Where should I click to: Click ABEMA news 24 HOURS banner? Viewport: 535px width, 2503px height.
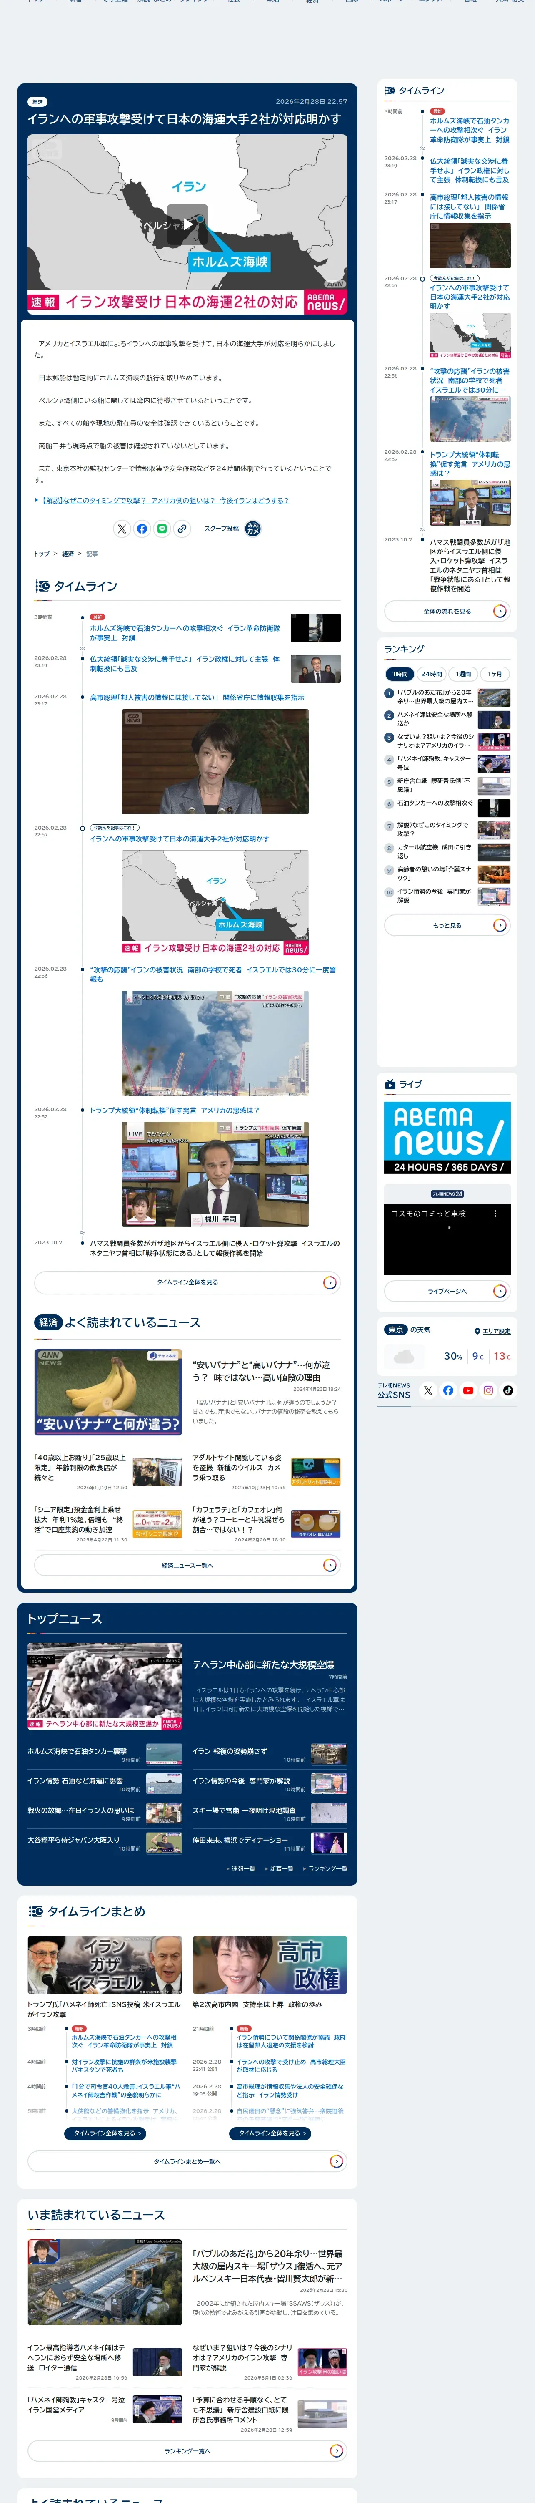tap(447, 1138)
